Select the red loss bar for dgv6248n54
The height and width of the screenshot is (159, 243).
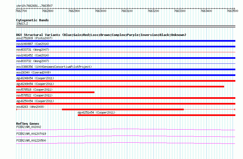(x=126, y=81)
